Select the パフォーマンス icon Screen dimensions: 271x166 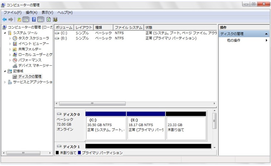(15, 60)
